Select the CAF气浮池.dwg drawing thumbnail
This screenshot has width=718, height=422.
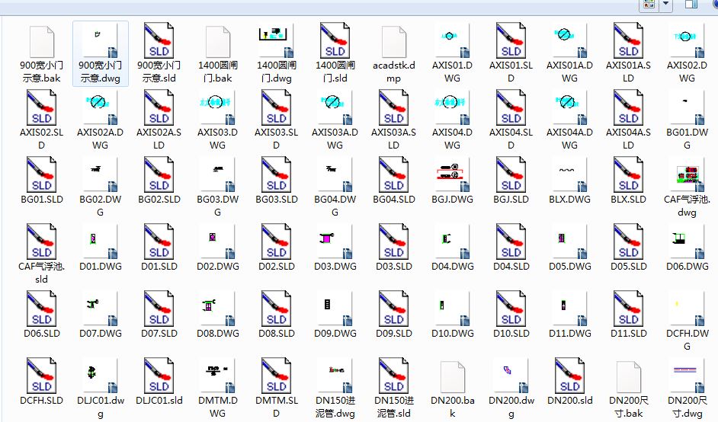pos(687,175)
